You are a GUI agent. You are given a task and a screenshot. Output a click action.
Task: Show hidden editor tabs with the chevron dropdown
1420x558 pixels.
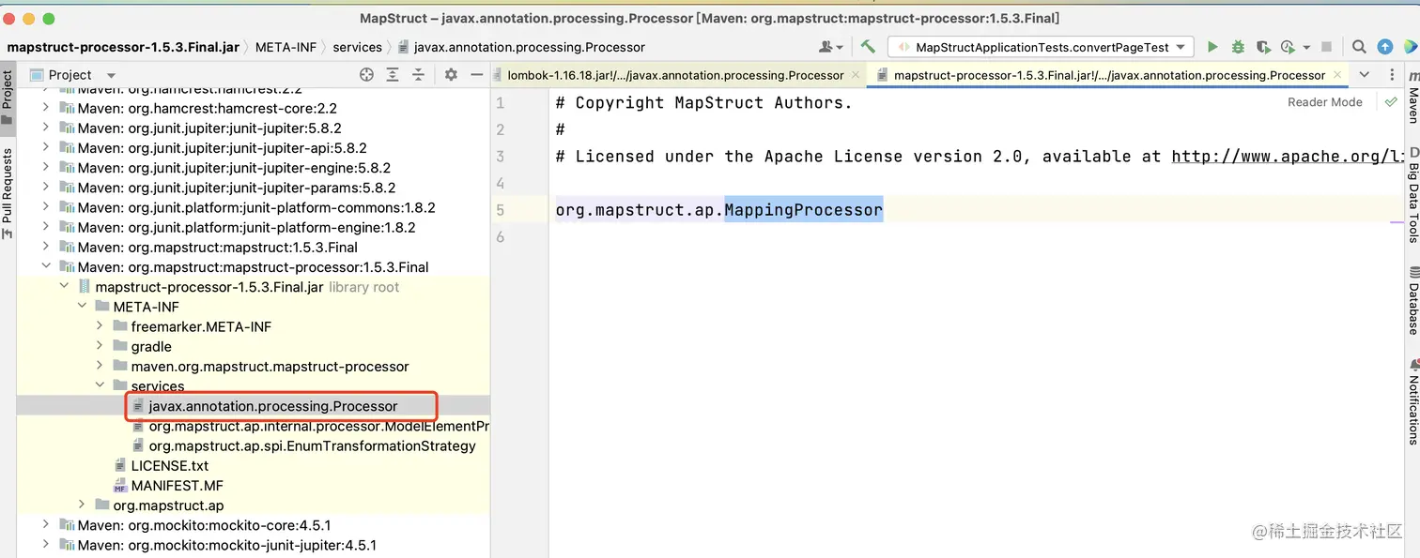pyautogui.click(x=1365, y=75)
